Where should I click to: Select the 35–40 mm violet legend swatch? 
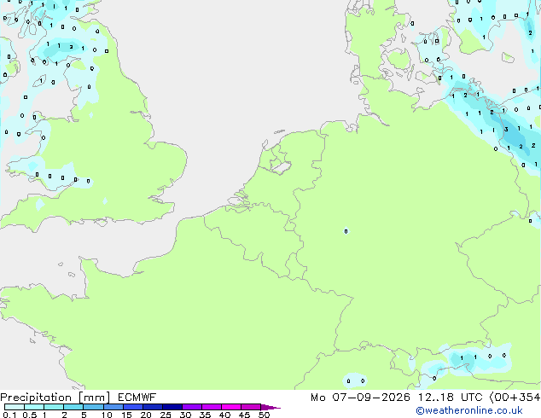click(x=211, y=407)
